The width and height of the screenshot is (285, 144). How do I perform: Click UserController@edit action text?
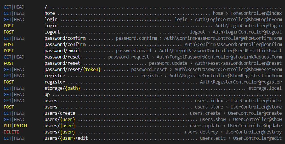point(257,138)
